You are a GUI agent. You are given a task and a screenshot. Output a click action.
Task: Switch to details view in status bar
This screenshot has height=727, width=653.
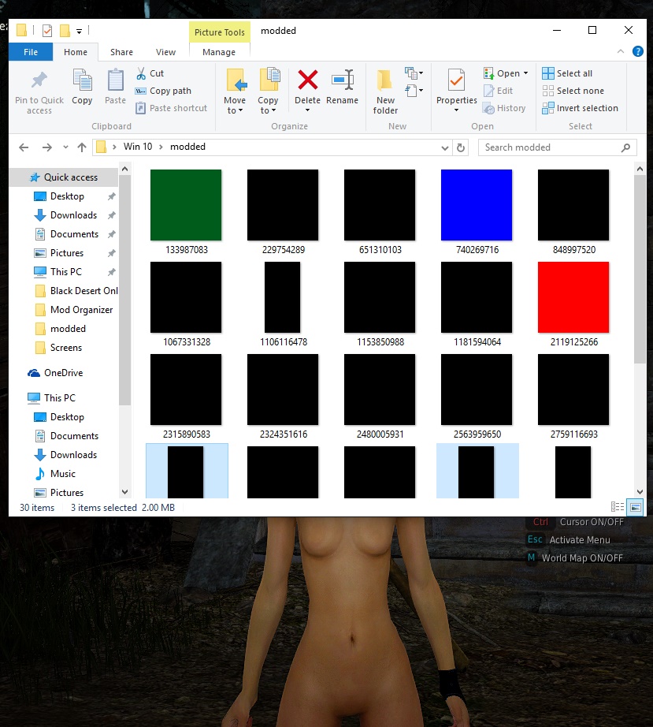pyautogui.click(x=618, y=507)
